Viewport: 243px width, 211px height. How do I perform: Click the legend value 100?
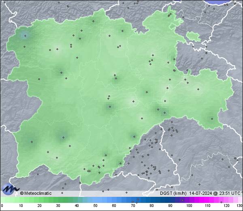point(189,206)
